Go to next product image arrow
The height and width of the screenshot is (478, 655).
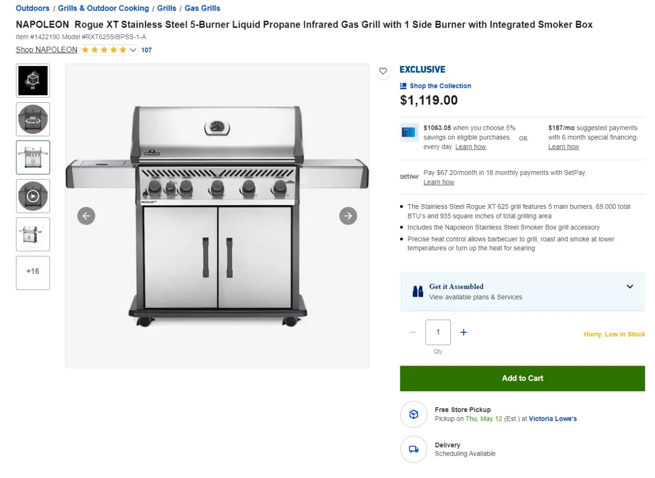(348, 216)
